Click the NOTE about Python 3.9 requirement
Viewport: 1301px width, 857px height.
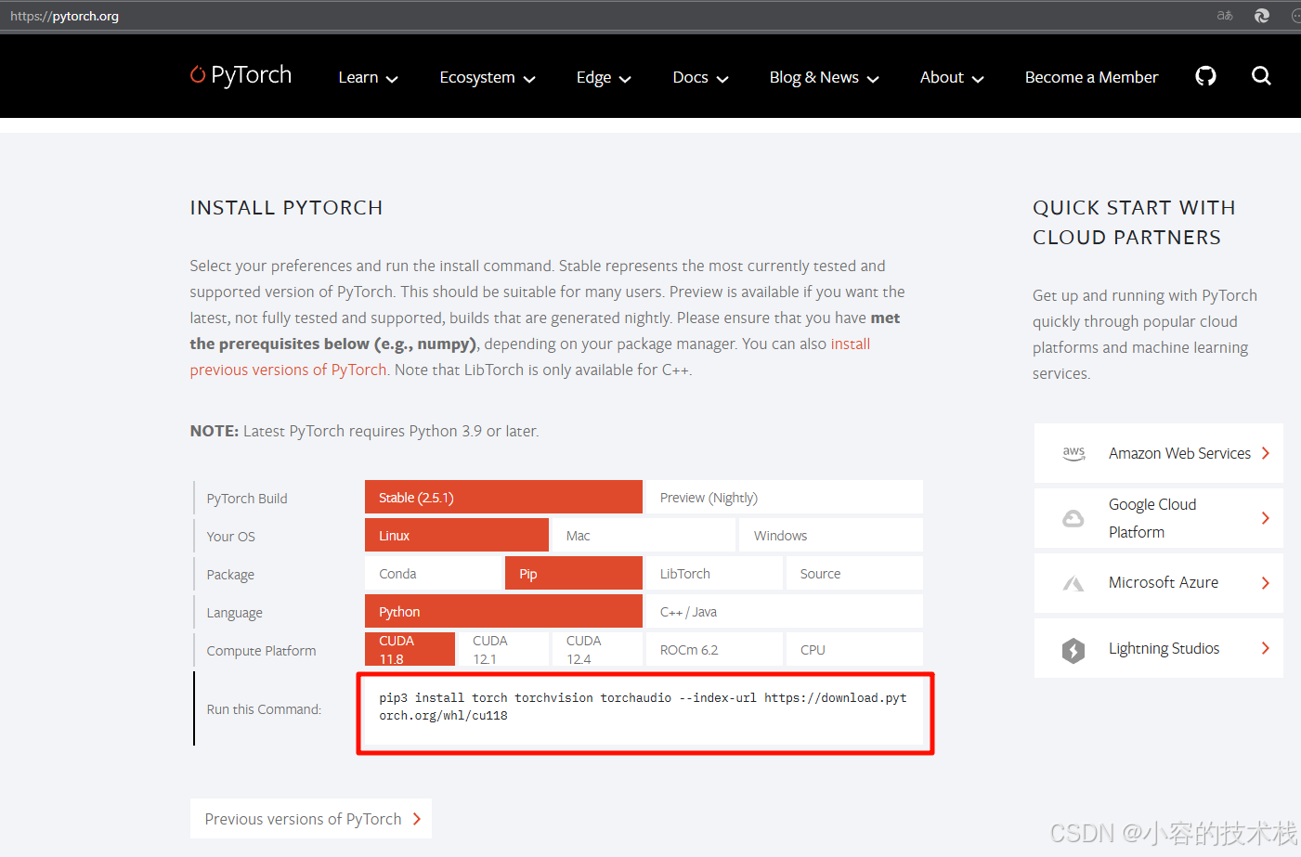[364, 431]
